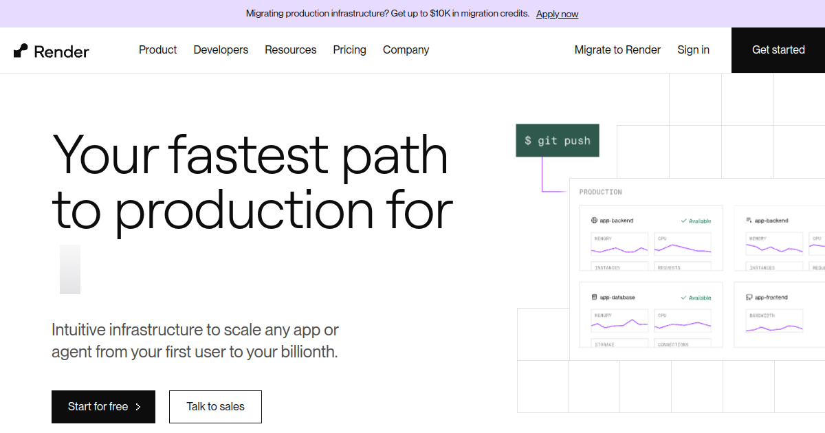This screenshot has height=433, width=825.
Task: Click the black Get started button
Action: 778,50
